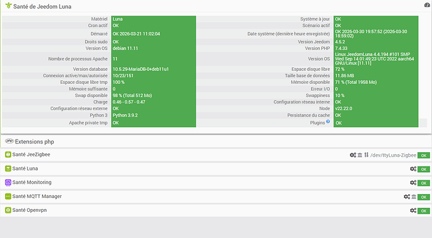This screenshot has height=238, width=432.
Task: Click the Erreur I/O label
Action: tap(320, 89)
